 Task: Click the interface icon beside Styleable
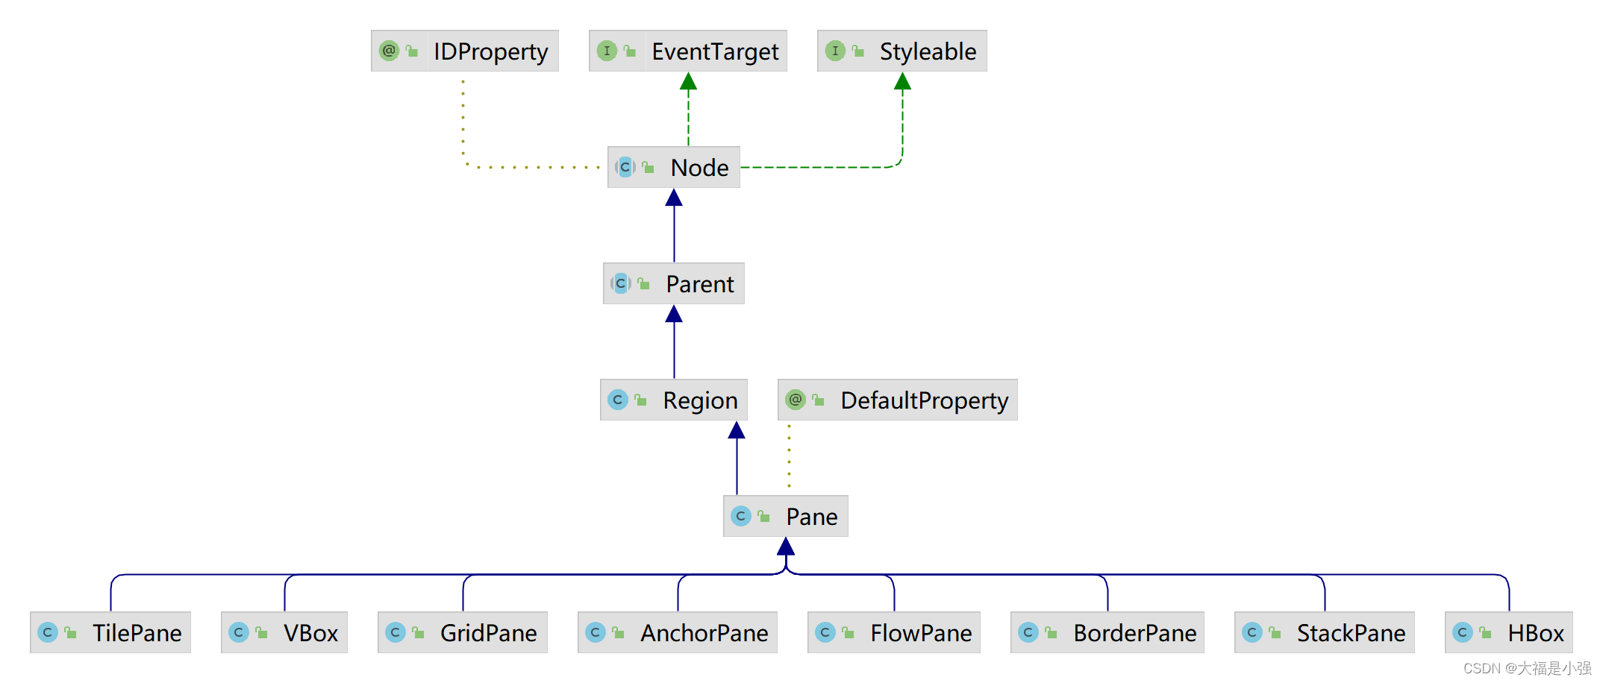835,51
